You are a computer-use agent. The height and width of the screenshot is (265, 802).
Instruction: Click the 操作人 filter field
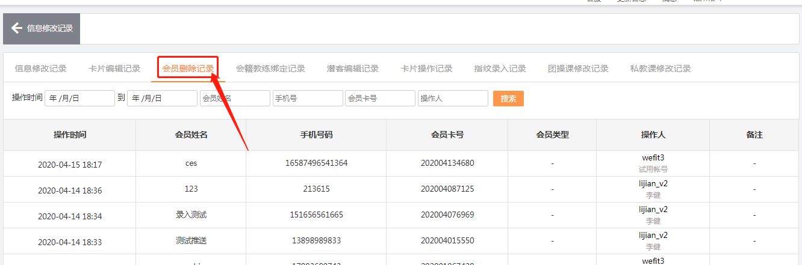click(x=453, y=99)
